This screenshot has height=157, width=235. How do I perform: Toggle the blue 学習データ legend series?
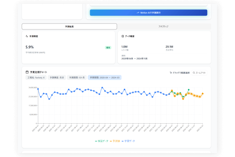129,141
